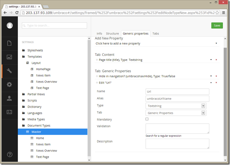230x165 pixels.
Task: Open the user avatar profile icon
Action: [10, 25]
